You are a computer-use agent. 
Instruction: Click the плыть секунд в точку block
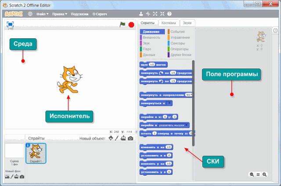pyautogui.click(x=167, y=134)
